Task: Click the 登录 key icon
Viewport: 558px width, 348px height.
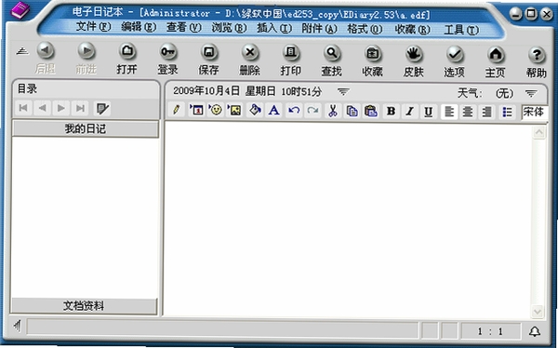Action: click(x=168, y=52)
